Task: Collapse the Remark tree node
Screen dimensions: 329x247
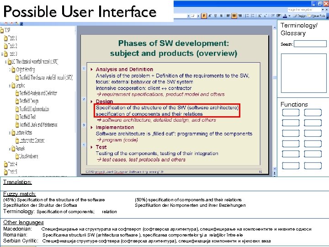Action: click(10, 149)
